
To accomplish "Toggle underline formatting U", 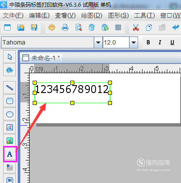I will (x=172, y=42).
